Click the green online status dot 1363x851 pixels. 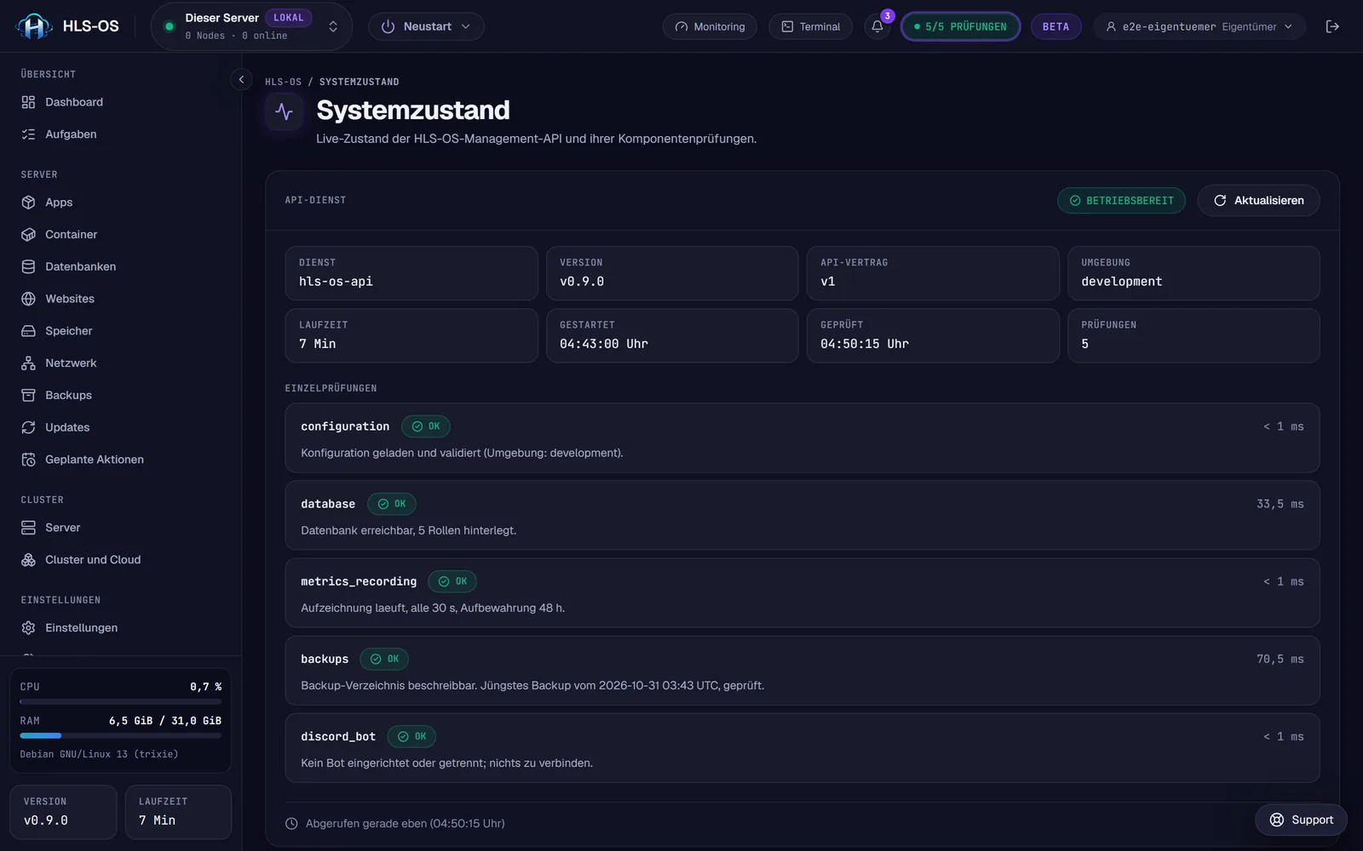170,26
